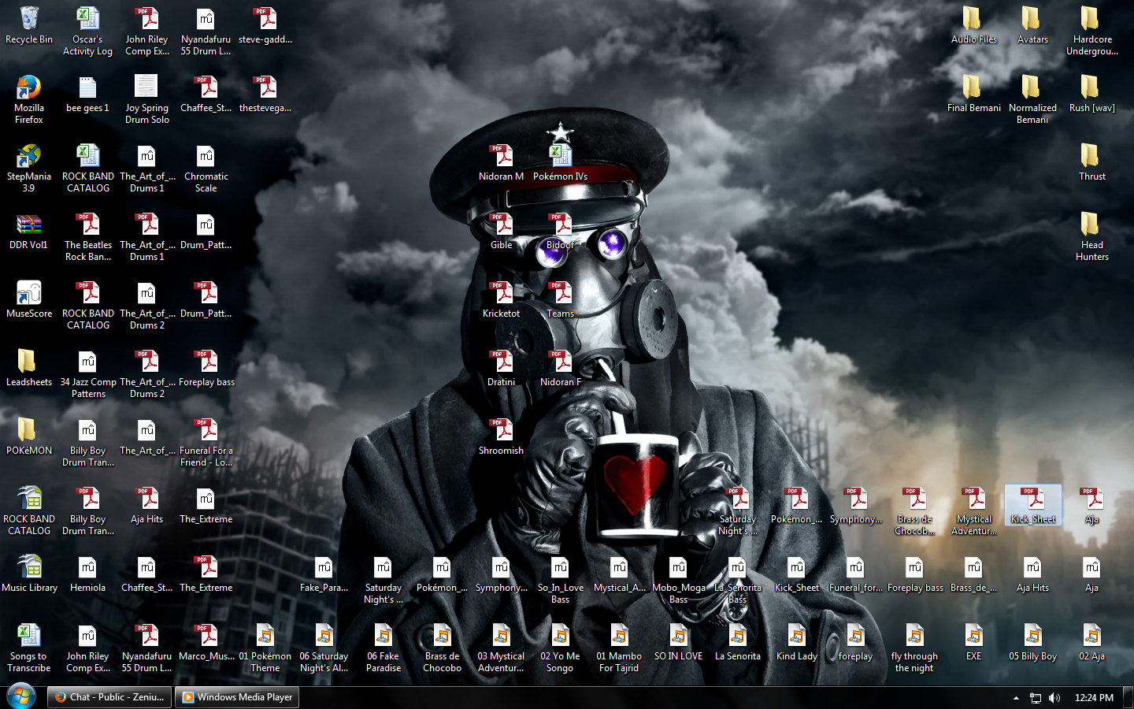Open 02 Aja audio file
Viewport: 1134px width, 709px height.
coord(1091,643)
